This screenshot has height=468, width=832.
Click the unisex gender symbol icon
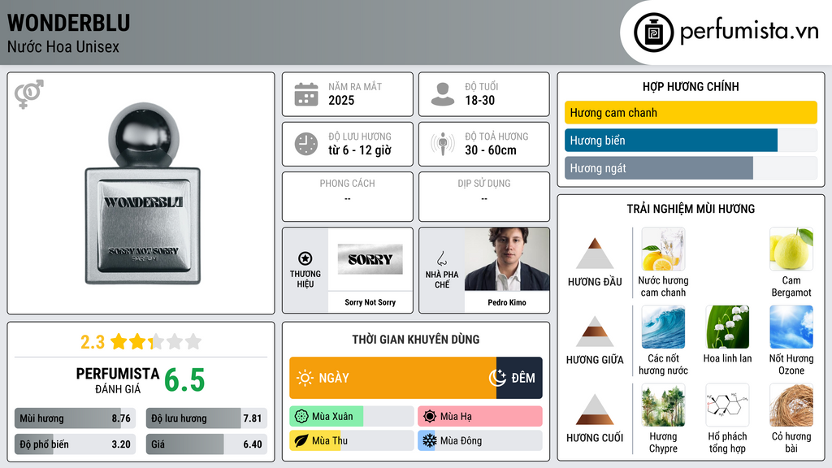[29, 94]
